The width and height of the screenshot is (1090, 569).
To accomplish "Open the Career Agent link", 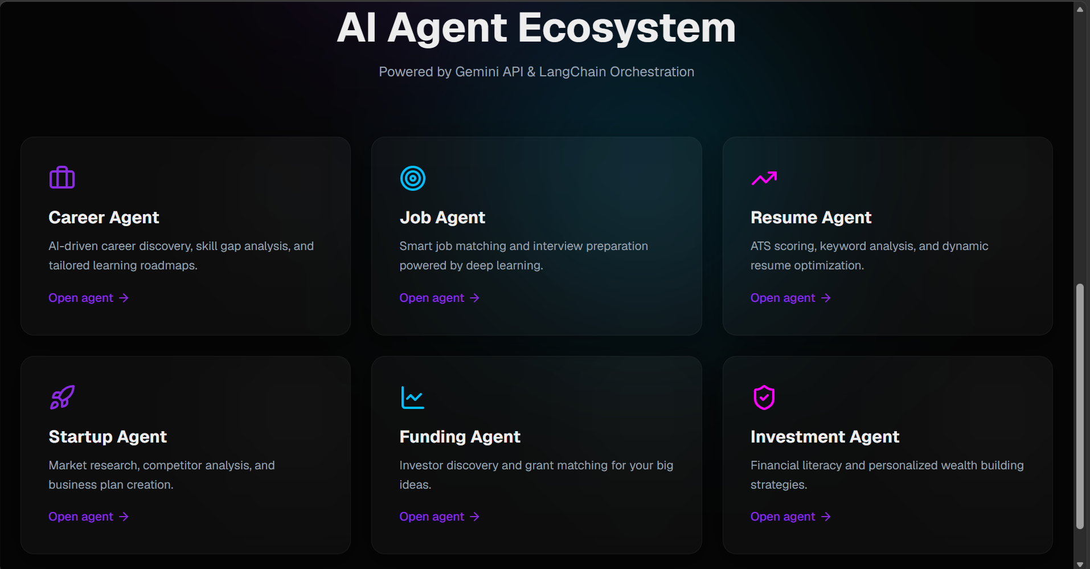I will pyautogui.click(x=89, y=298).
